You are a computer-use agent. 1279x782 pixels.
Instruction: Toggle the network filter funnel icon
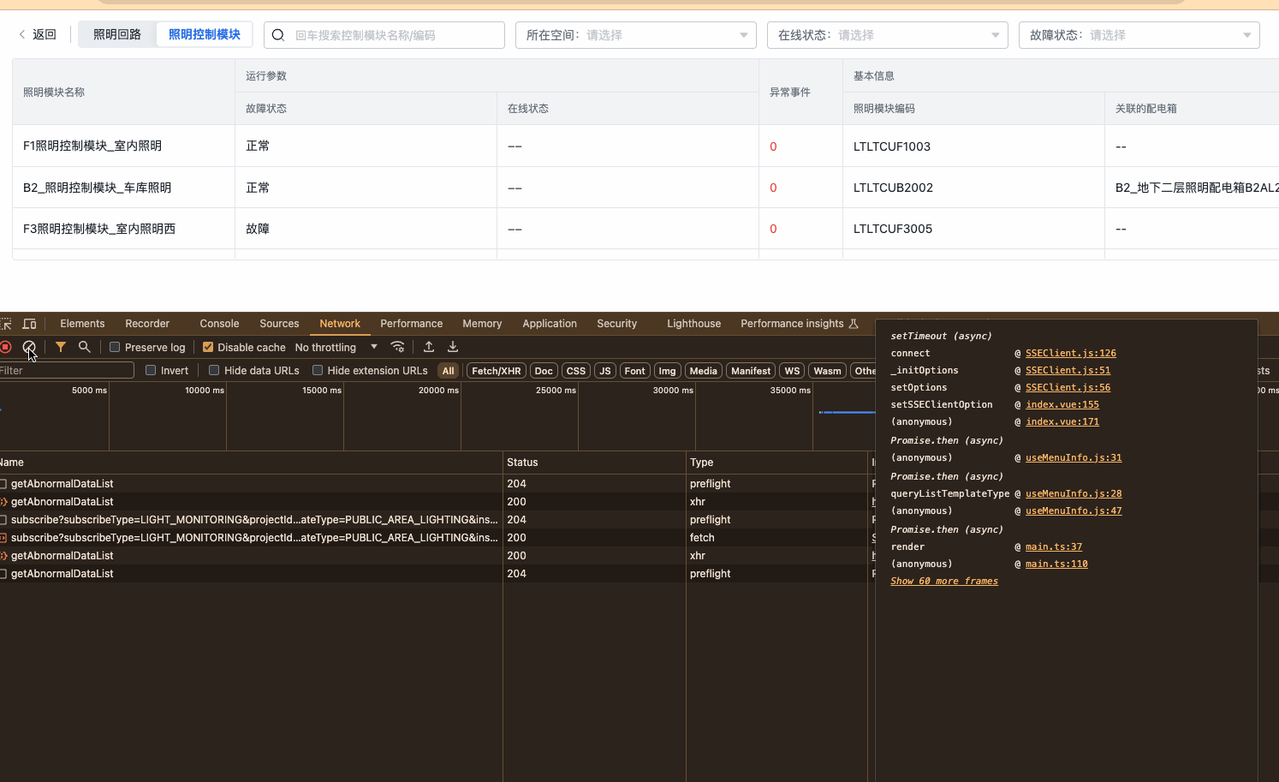61,347
